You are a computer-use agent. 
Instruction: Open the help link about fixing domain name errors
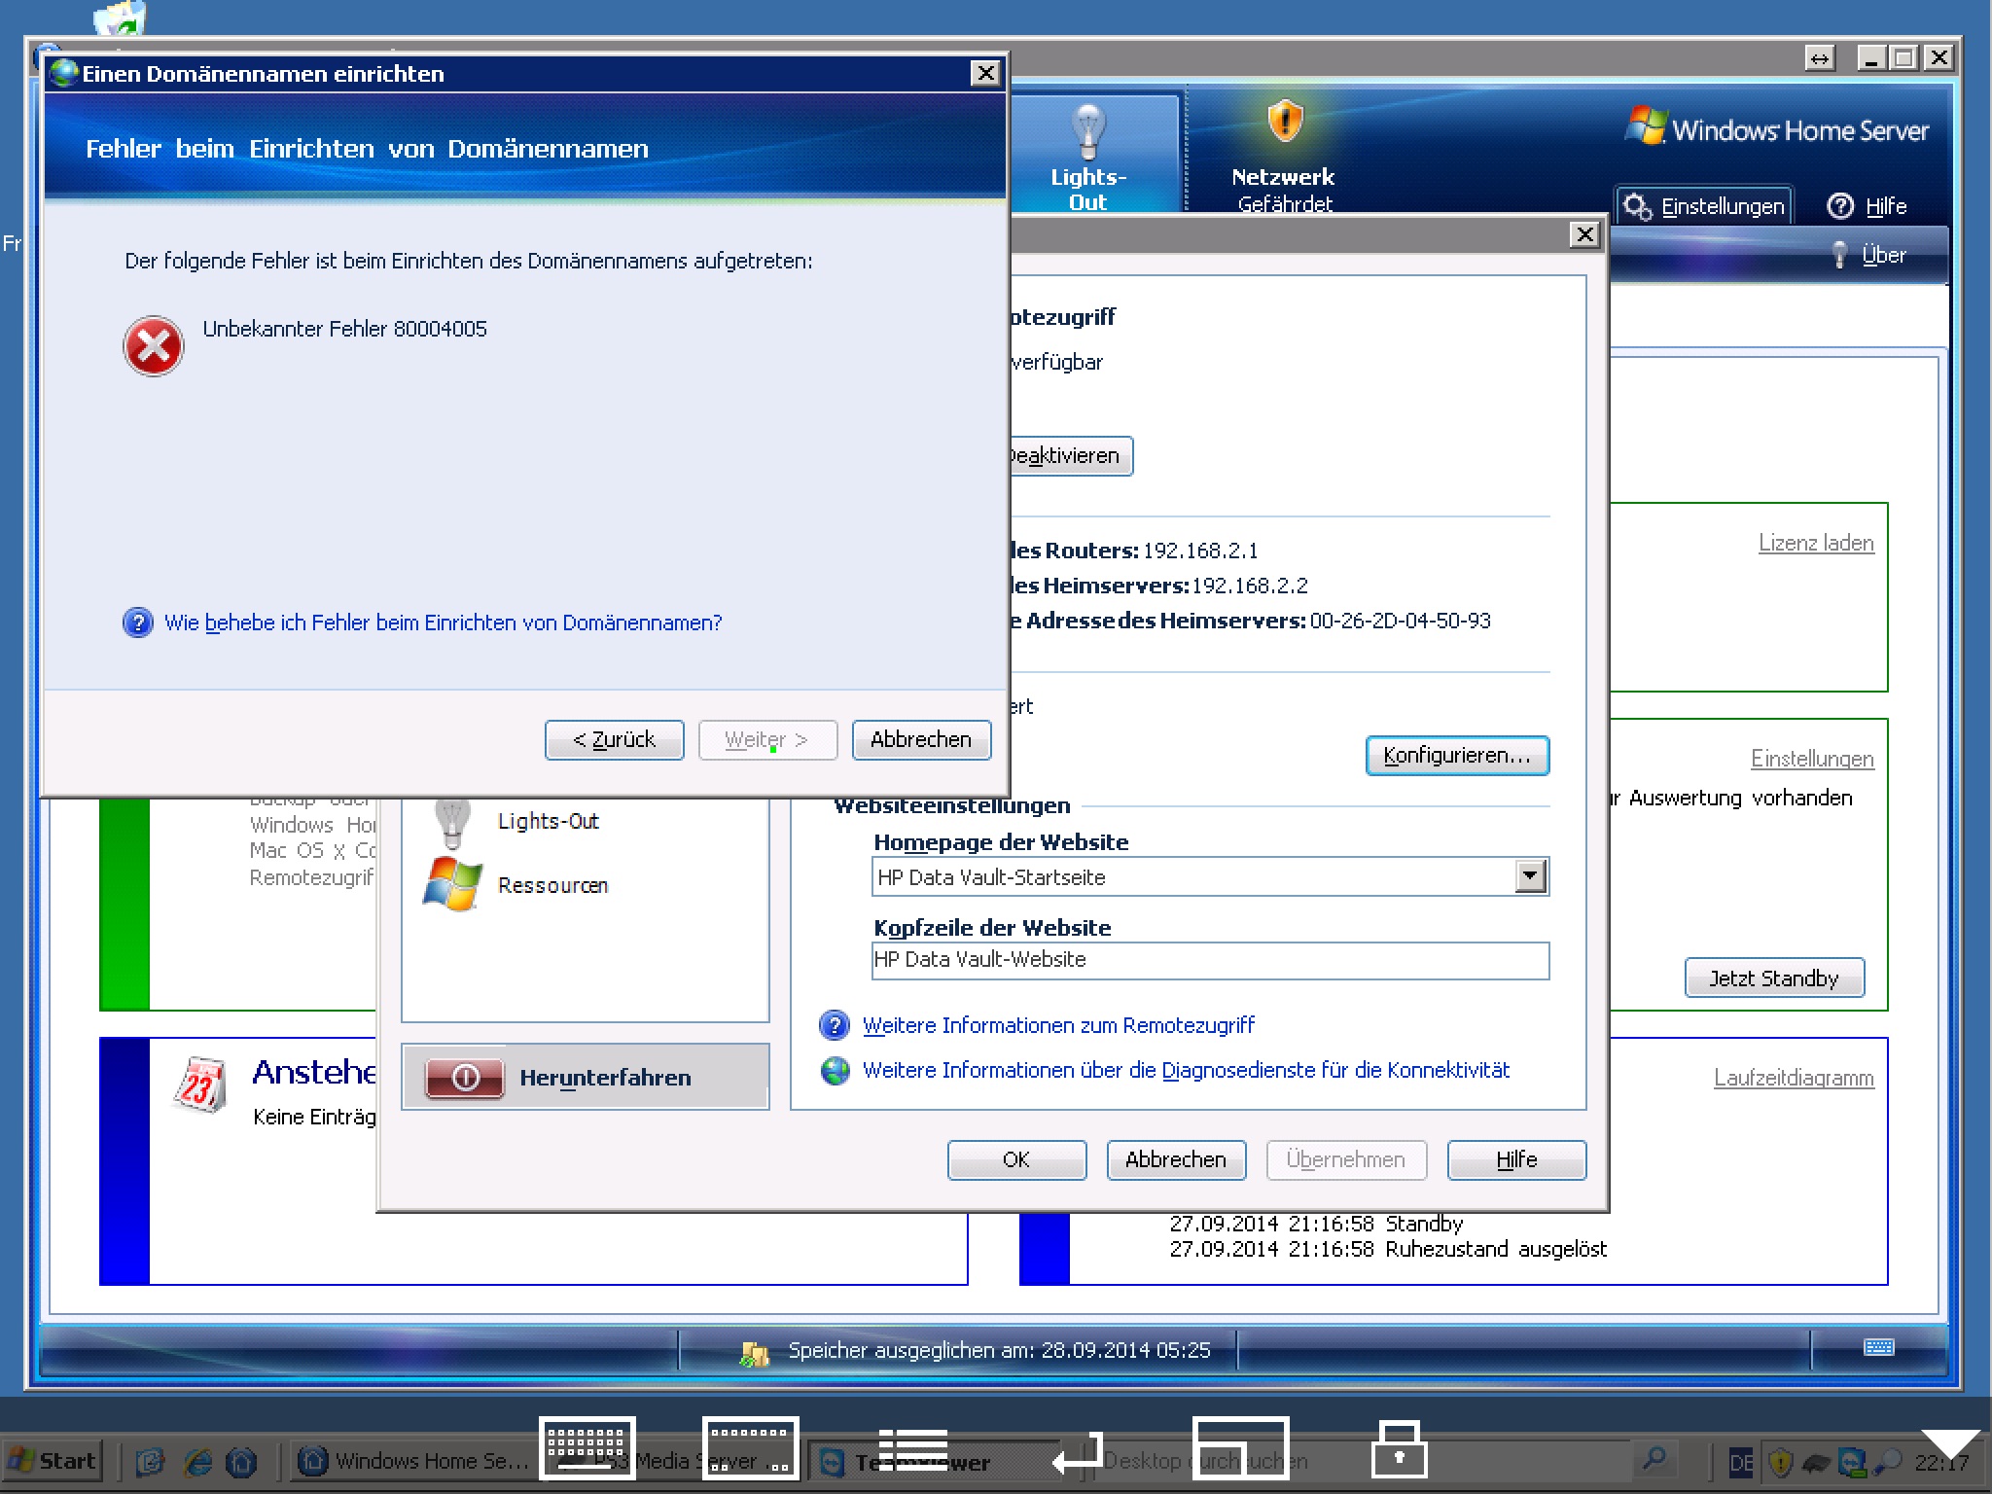[x=443, y=622]
